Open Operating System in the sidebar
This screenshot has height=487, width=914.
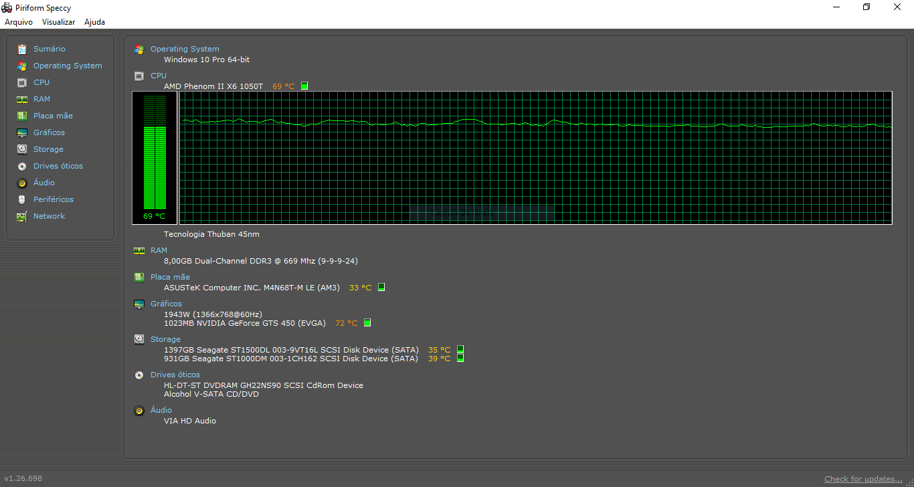[68, 66]
